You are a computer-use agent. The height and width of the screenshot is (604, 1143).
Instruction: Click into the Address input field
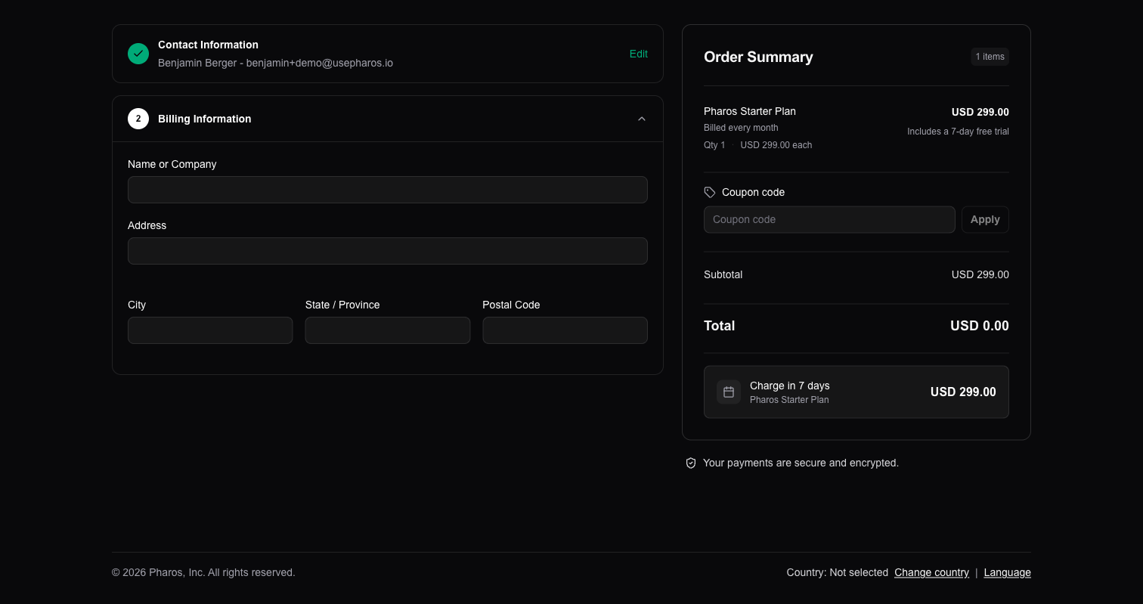tap(387, 251)
